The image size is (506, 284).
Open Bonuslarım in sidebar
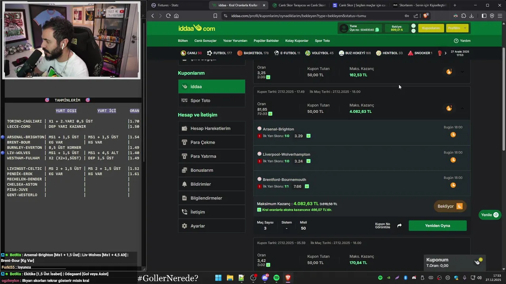[211, 170]
